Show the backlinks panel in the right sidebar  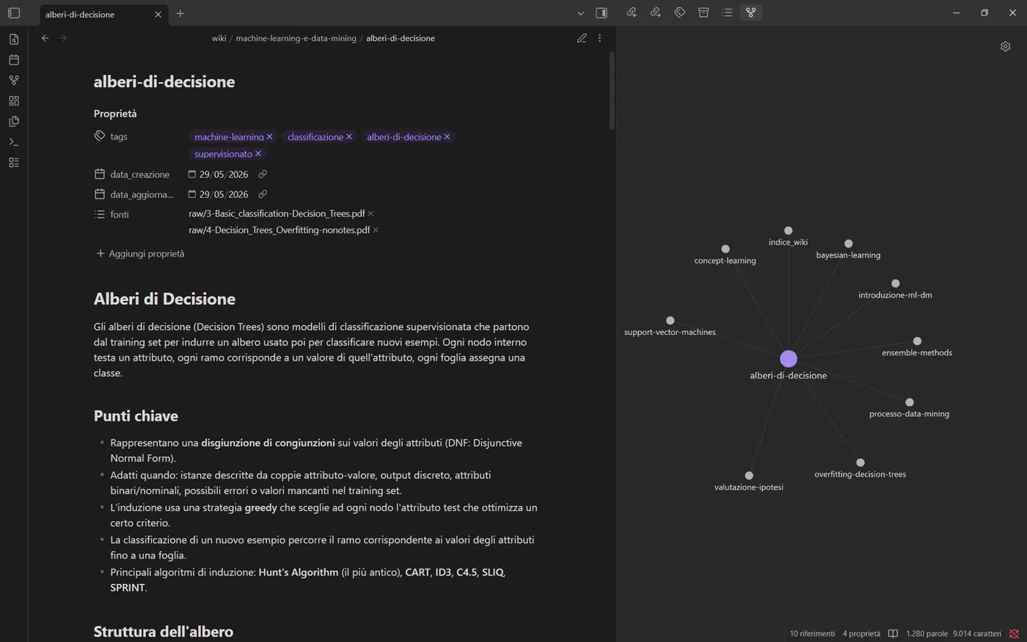[x=632, y=12]
